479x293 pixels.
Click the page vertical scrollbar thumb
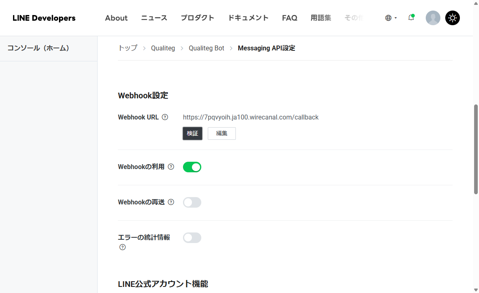[476, 149]
